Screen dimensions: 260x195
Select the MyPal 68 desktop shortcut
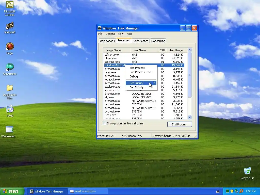pos(10,28)
